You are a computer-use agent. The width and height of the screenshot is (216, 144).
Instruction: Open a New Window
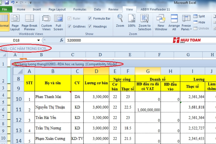(161, 23)
